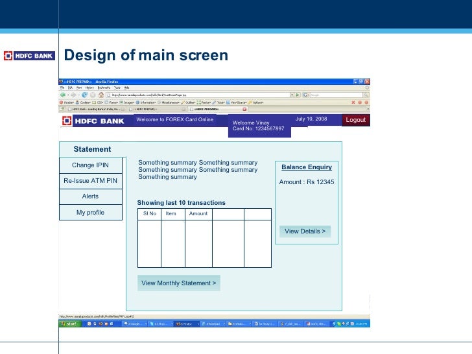
Task: Select Re-Issue ATM PIN in the side menu
Action: click(91, 181)
